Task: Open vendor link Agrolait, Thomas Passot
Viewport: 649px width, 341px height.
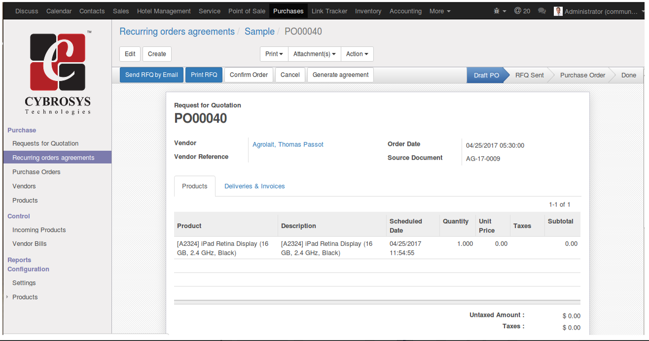Action: pos(288,144)
